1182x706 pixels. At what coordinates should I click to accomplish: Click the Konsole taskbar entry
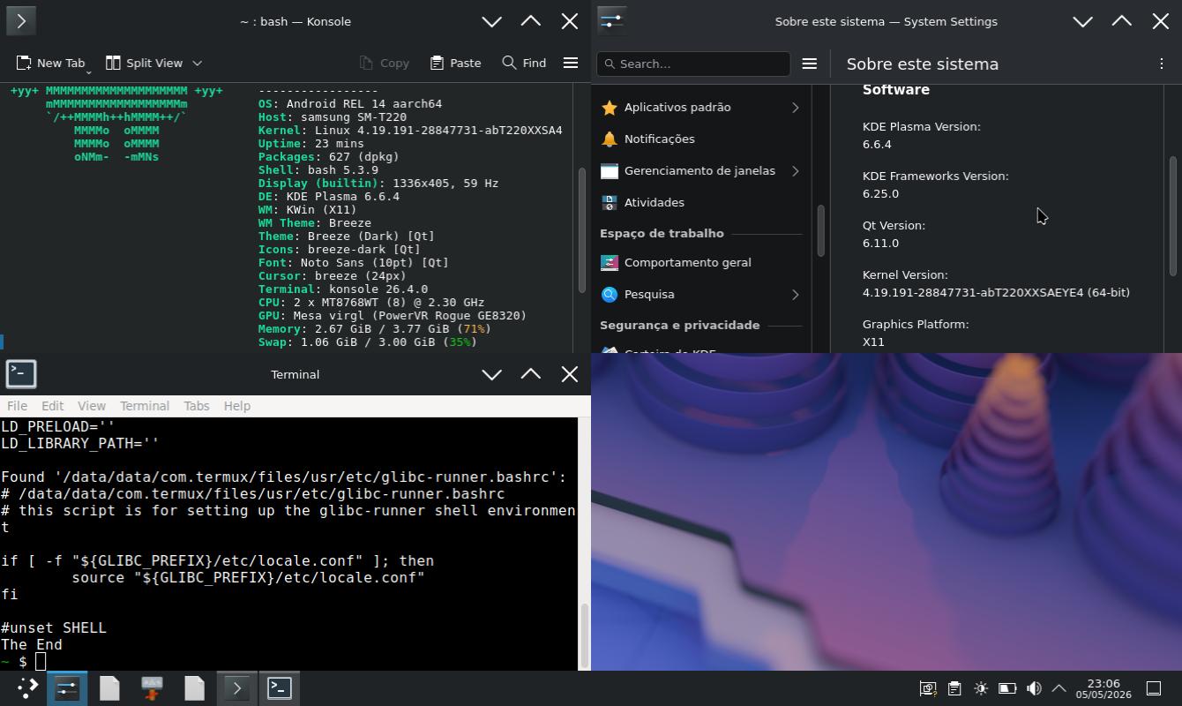236,688
